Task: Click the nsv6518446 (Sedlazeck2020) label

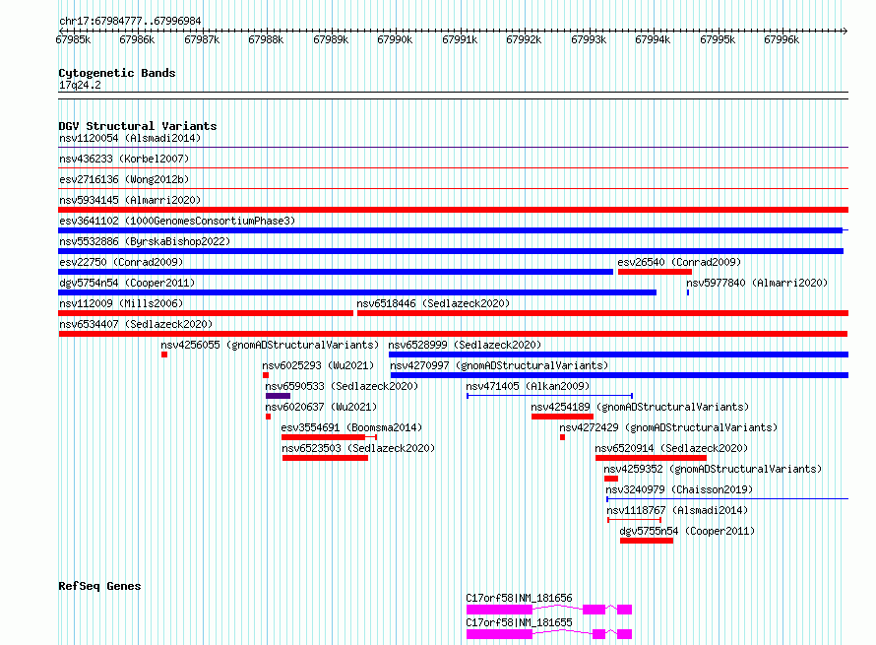Action: pos(433,303)
